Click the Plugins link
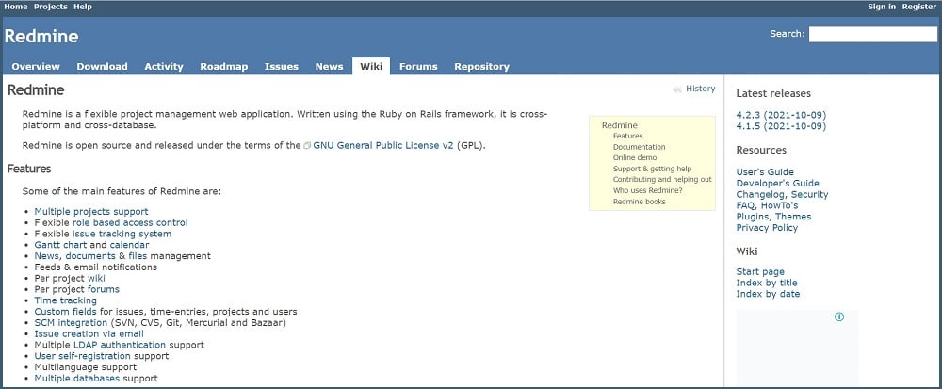942x389 pixels. click(x=753, y=216)
